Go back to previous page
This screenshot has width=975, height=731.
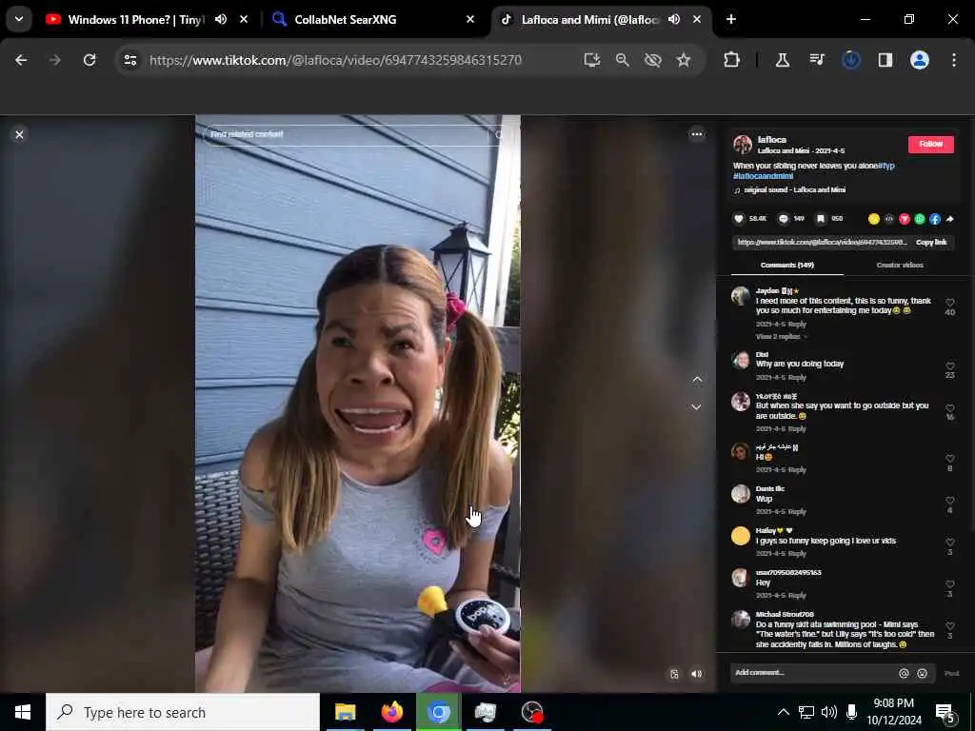[21, 60]
